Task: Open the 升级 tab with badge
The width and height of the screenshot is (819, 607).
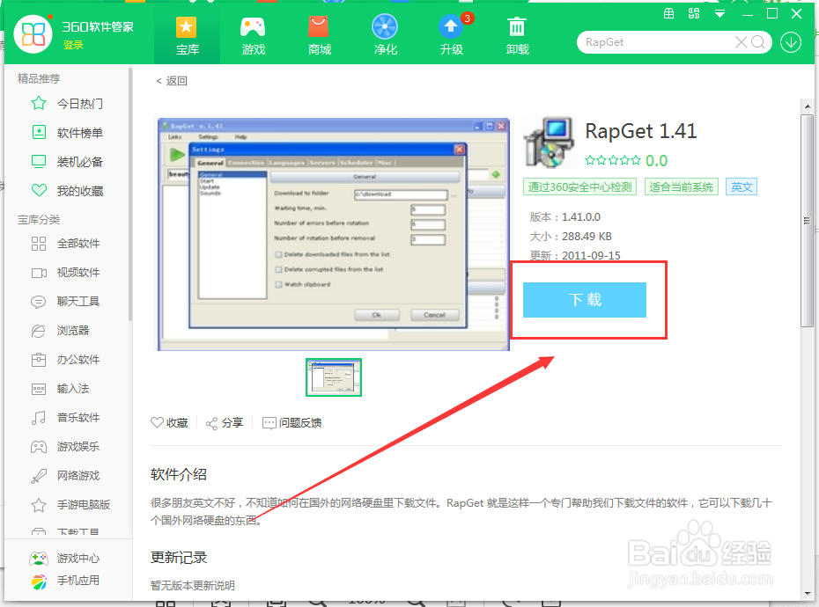Action: 451,35
